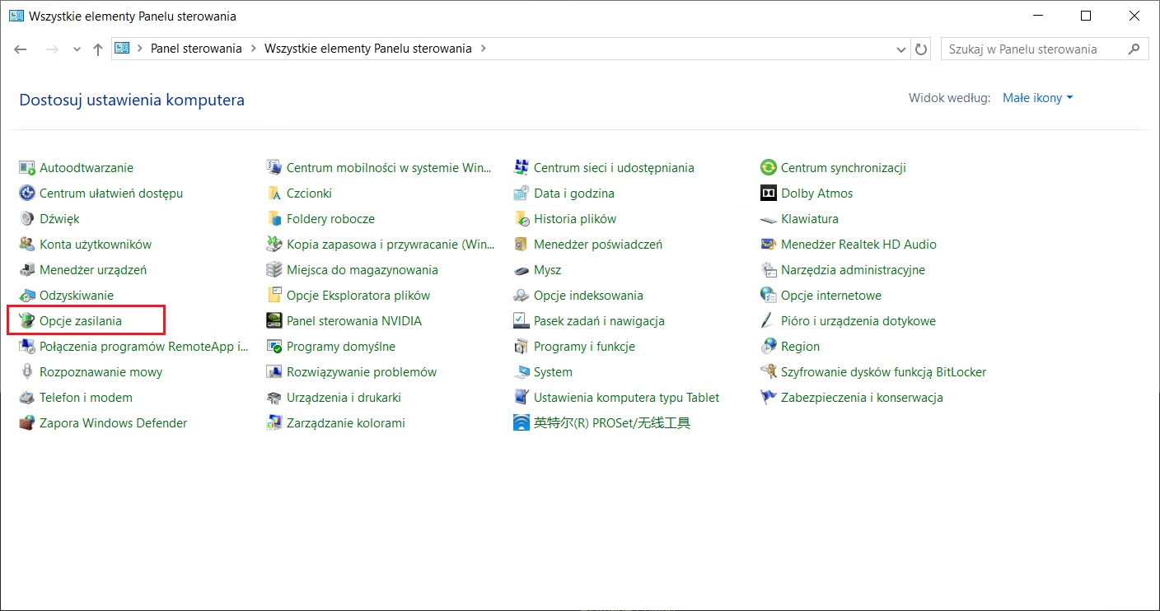The width and height of the screenshot is (1160, 611).
Task: Expand chevron after Panel sterowania breadcrumb
Action: (x=253, y=49)
